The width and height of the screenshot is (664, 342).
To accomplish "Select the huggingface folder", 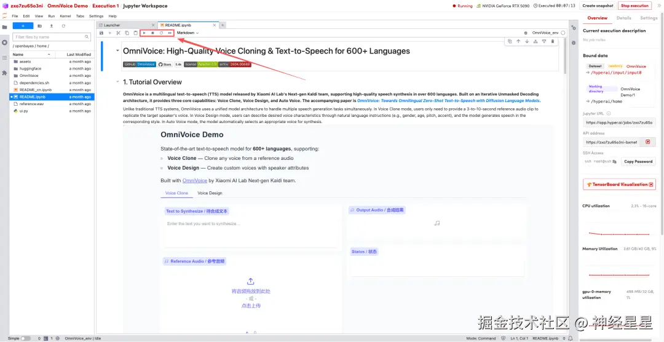I will pos(52,69).
